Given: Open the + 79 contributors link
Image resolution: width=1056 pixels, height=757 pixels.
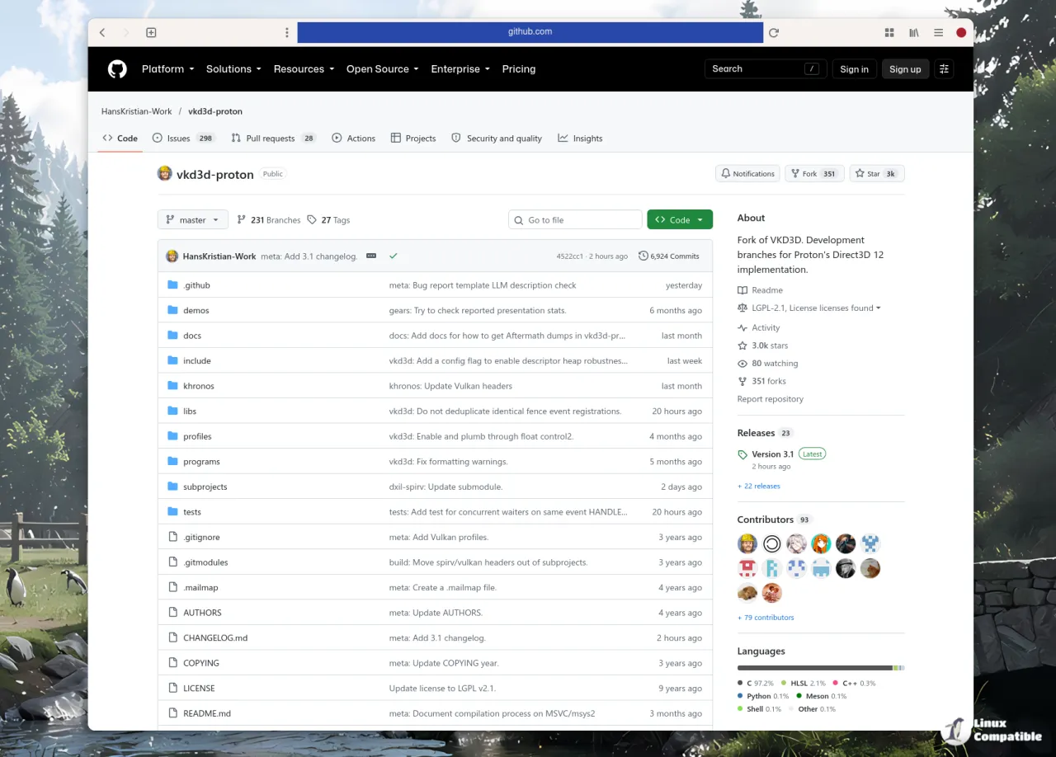Looking at the screenshot, I should (x=766, y=618).
